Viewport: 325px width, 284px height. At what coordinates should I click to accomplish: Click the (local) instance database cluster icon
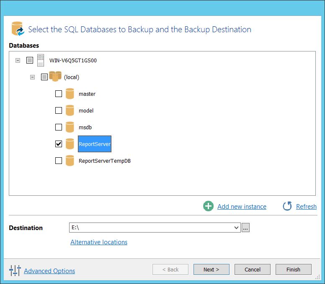[x=55, y=76]
